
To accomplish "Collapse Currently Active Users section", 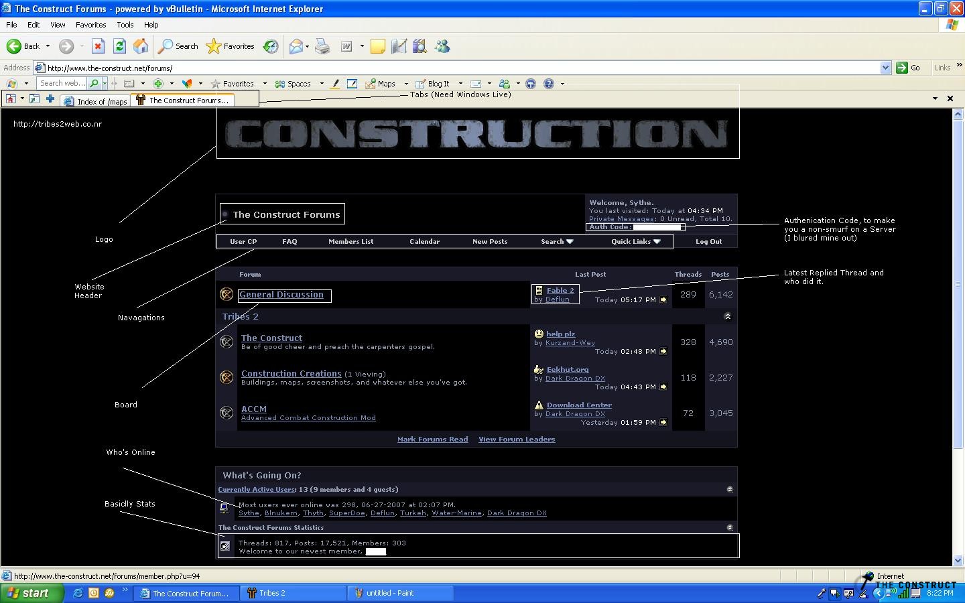I will point(730,490).
